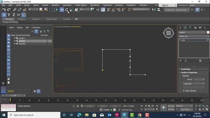Restrict to Y axis constraint
This screenshot has height=118, width=210.
coord(9,15)
